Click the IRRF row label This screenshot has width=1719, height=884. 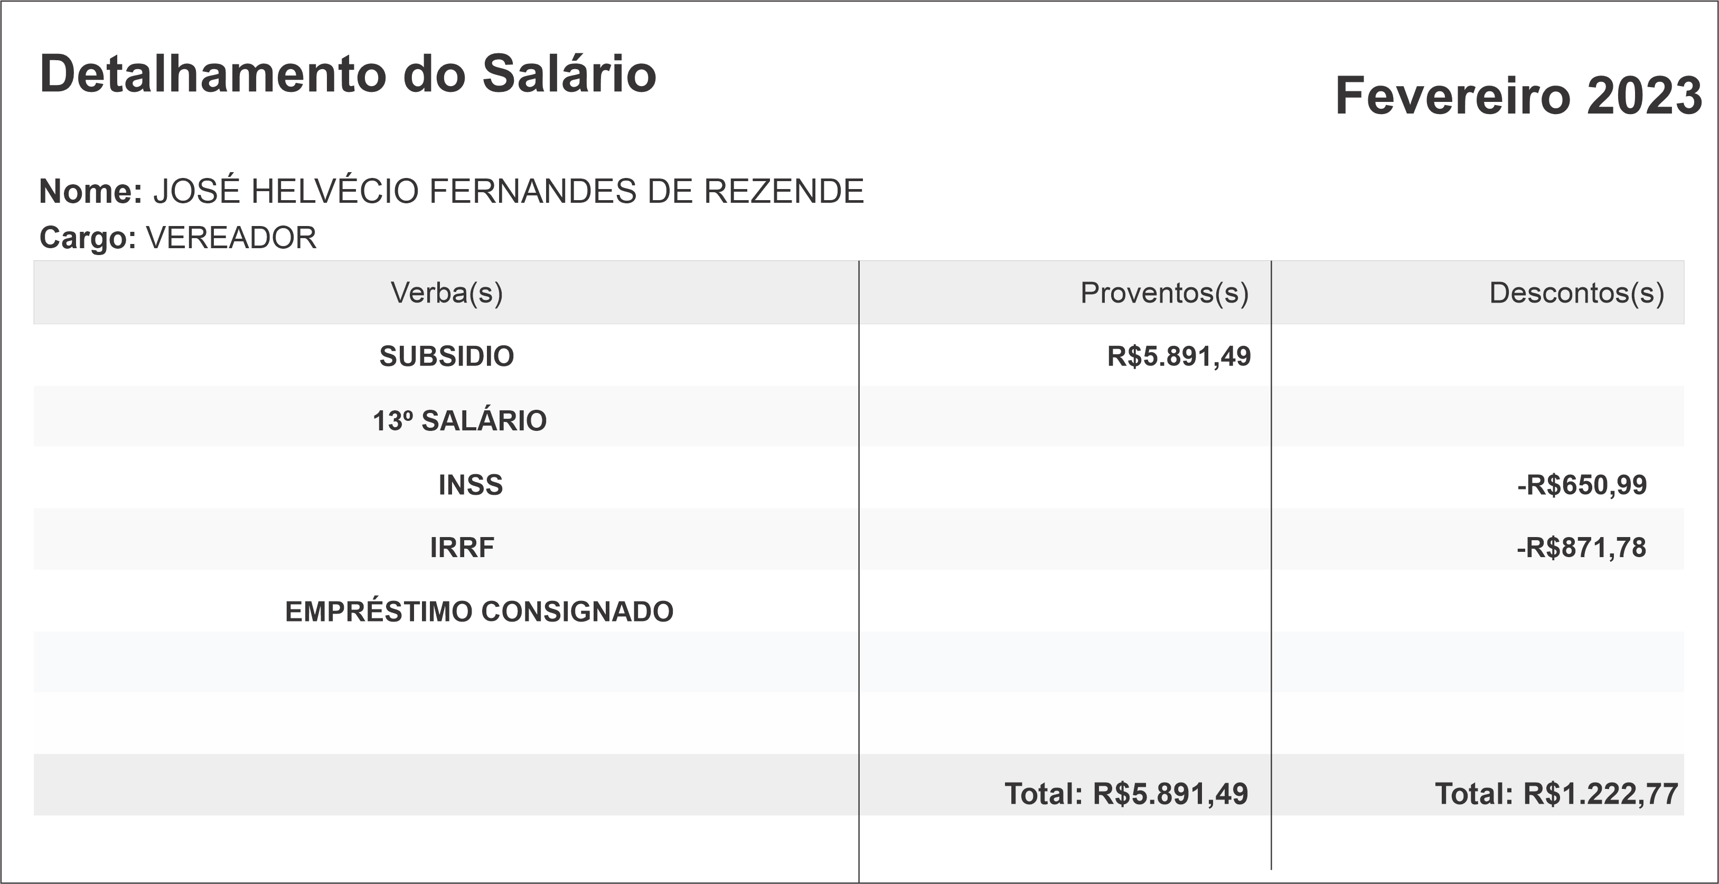coord(462,548)
